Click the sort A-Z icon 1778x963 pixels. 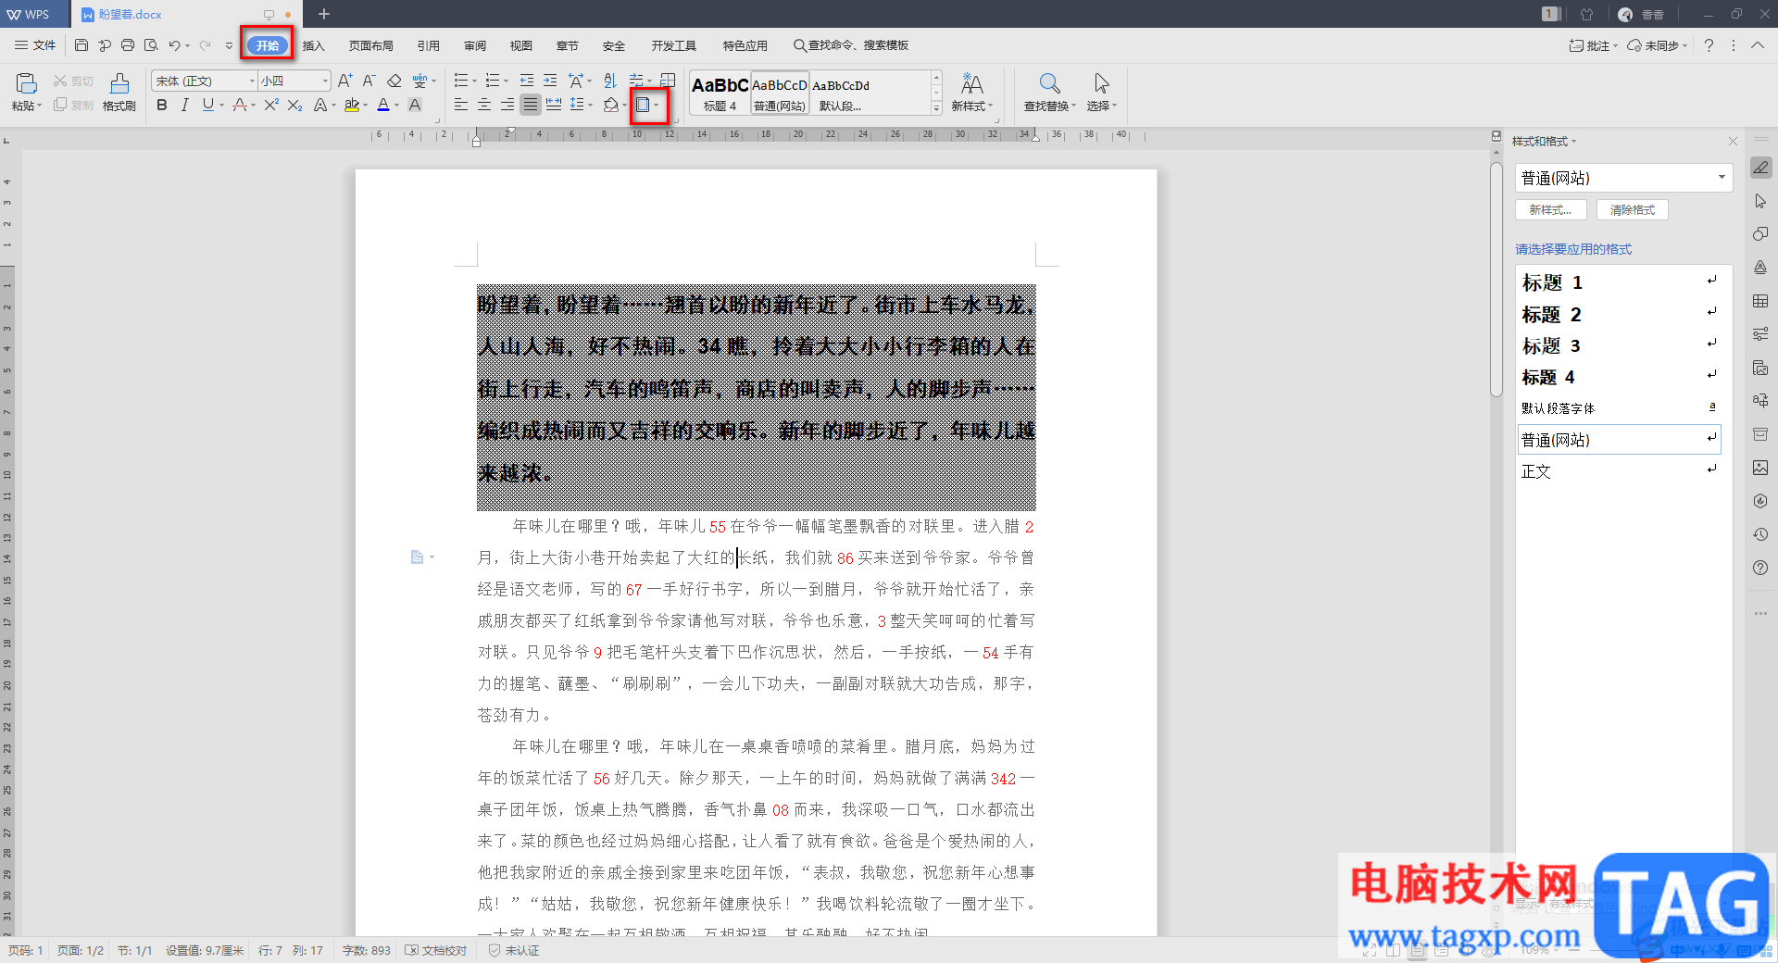[609, 81]
